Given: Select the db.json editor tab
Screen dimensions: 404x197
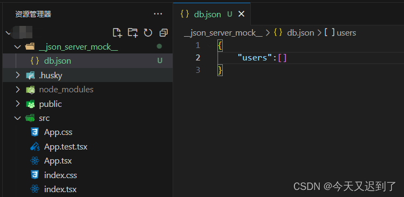Looking at the screenshot, I should tap(211, 14).
